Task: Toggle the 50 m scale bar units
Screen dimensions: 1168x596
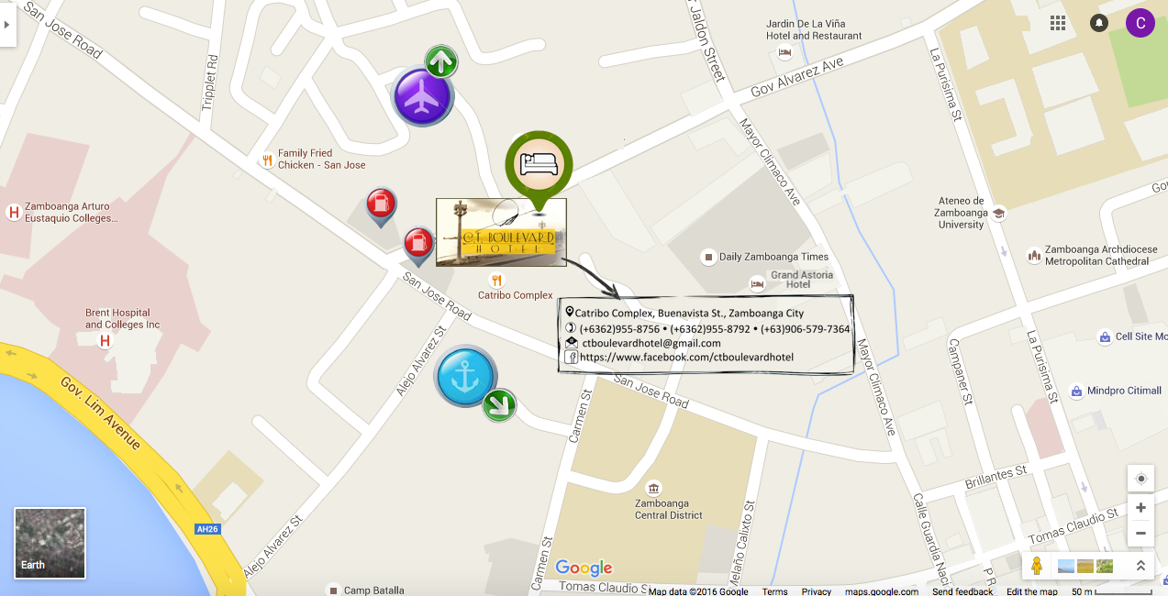Action: [1114, 591]
